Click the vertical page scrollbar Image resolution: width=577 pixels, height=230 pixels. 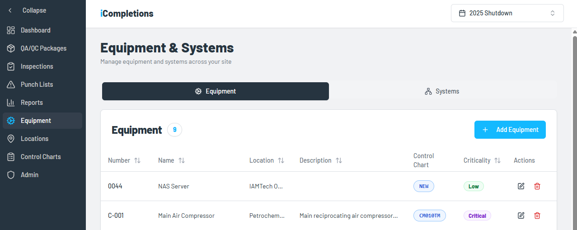click(x=574, y=113)
